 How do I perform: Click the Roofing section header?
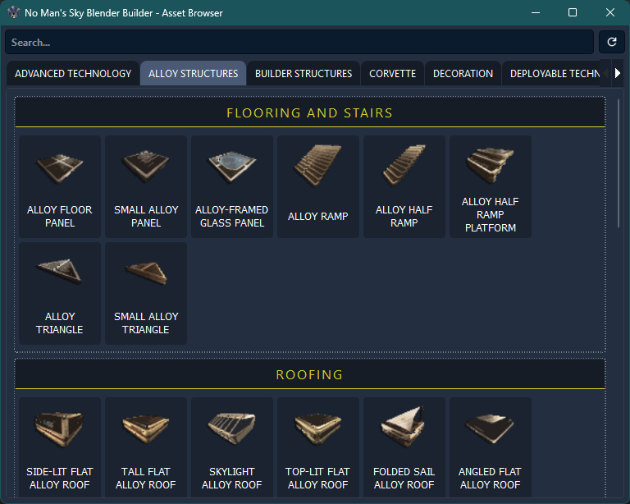pos(310,374)
